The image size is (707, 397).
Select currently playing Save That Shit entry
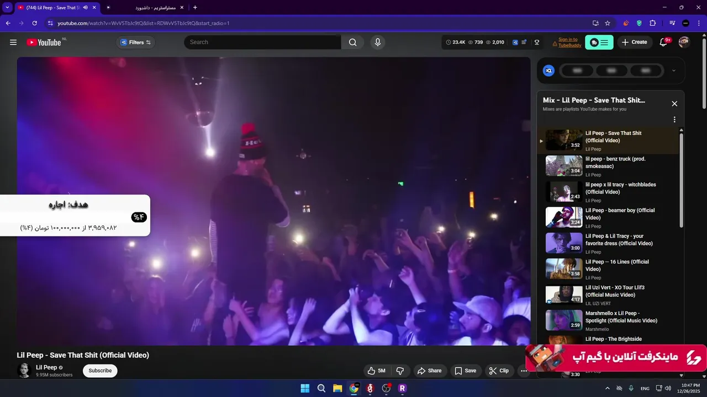(608, 141)
